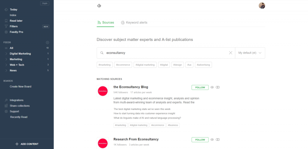Click the Add Content button
This screenshot has height=149, width=308.
point(27,144)
